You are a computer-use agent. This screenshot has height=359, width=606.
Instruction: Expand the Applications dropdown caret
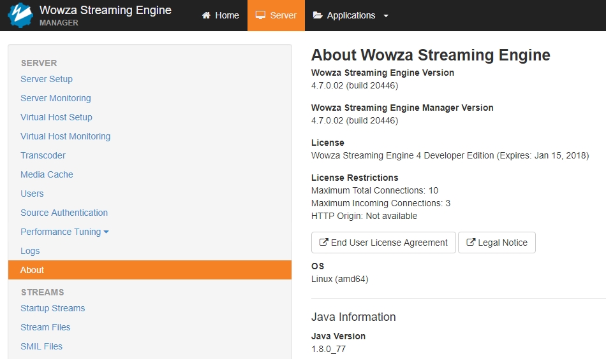point(386,16)
